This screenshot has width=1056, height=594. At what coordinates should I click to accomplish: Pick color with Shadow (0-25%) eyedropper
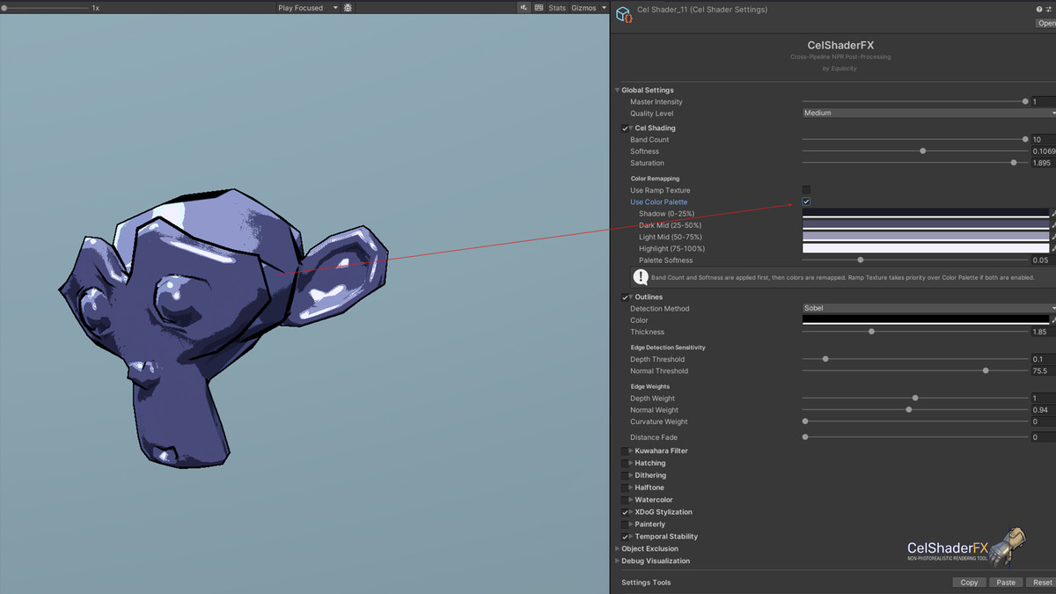(x=1052, y=214)
